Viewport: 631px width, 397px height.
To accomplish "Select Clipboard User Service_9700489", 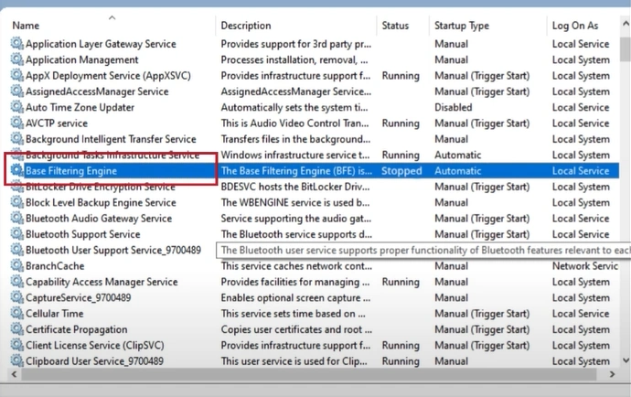I will tap(94, 360).
